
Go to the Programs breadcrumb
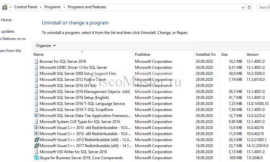tap(53, 7)
